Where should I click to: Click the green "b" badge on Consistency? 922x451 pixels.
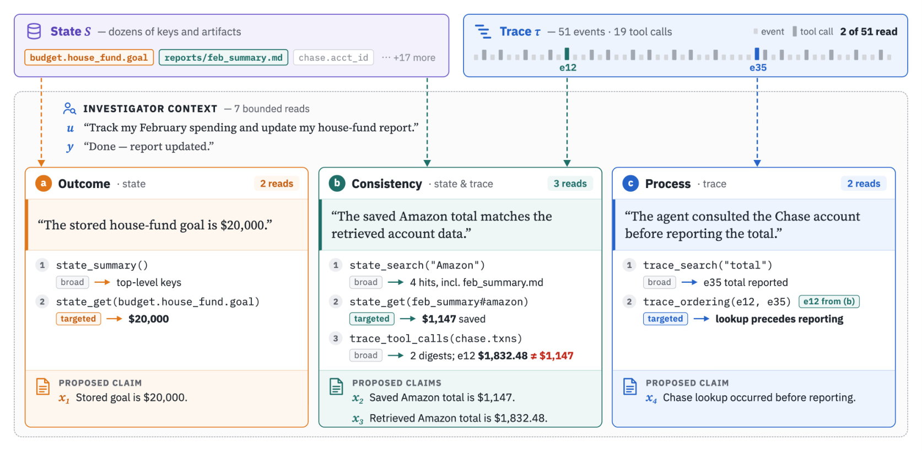[x=337, y=184]
